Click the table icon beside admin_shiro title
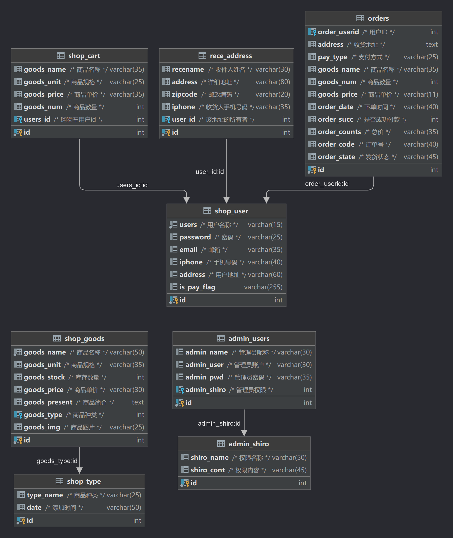This screenshot has width=453, height=538. click(x=221, y=444)
